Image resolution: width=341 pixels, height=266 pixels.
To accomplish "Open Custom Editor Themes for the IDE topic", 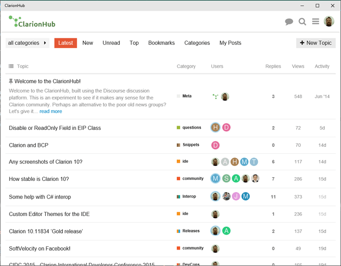I will (x=49, y=214).
